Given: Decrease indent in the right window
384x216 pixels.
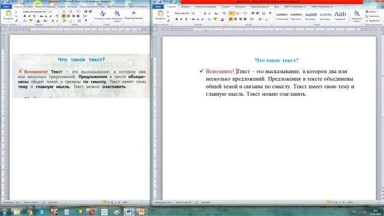Looking at the screenshot, I should [253, 13].
